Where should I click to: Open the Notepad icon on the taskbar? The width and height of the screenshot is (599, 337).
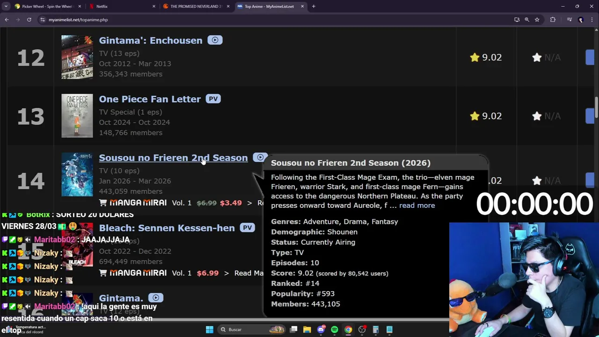point(389,330)
